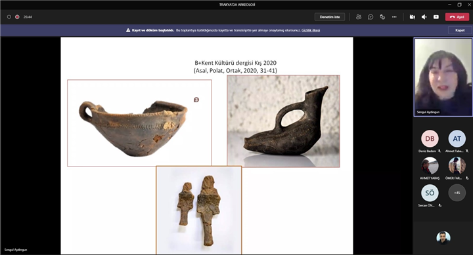The height and width of the screenshot is (255, 473).
Task: Leave meeting with Ayrıl button
Action: [457, 17]
